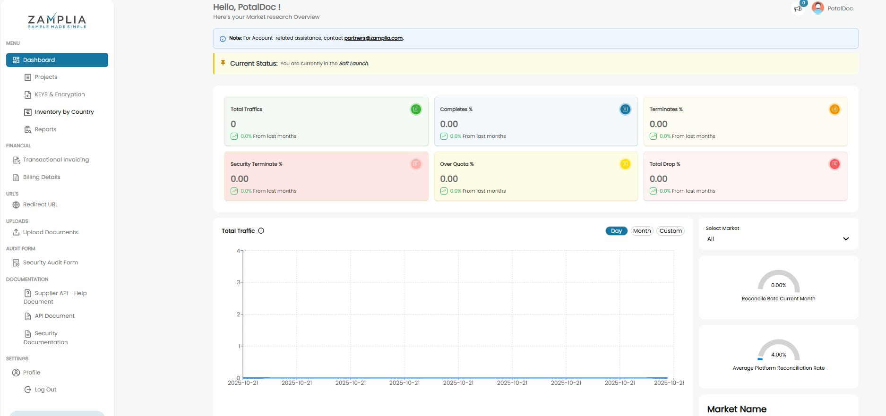Click the Total Traffic info icon

pyautogui.click(x=261, y=231)
